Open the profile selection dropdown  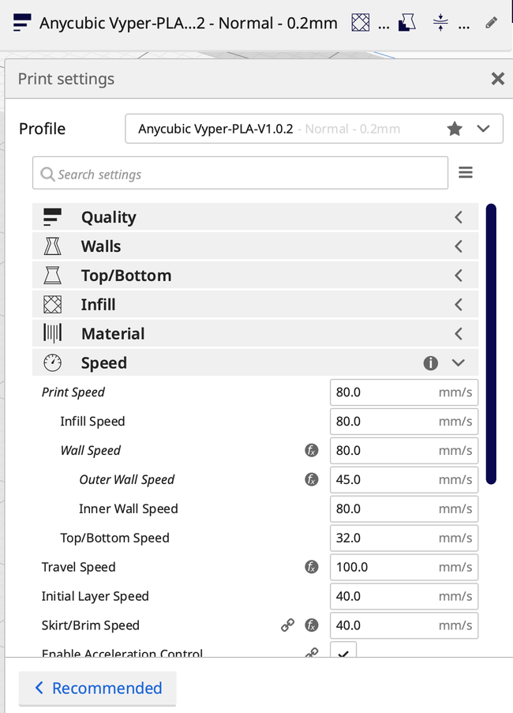[x=482, y=128]
